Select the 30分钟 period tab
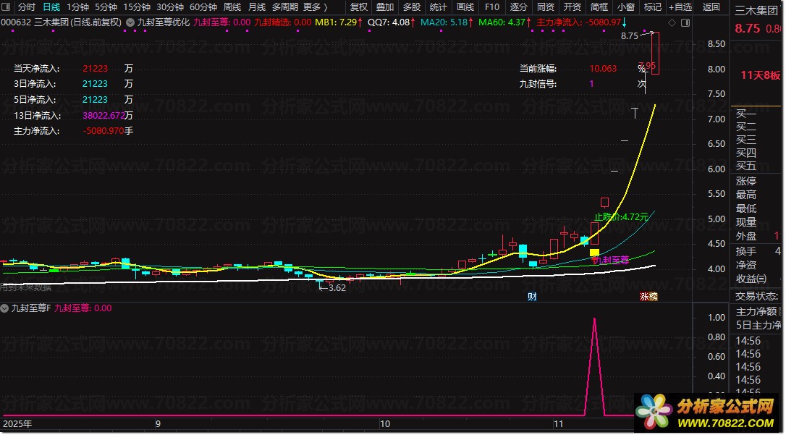 (170, 7)
